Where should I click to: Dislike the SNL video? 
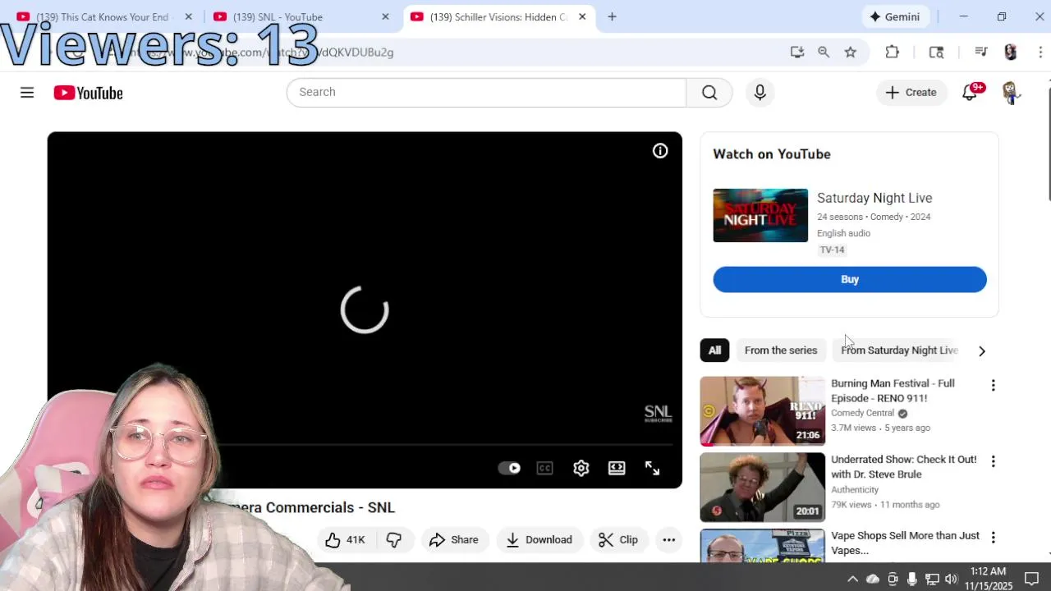pyautogui.click(x=394, y=539)
